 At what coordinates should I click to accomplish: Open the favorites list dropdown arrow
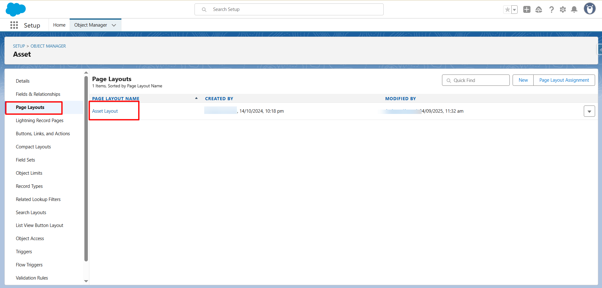click(514, 10)
